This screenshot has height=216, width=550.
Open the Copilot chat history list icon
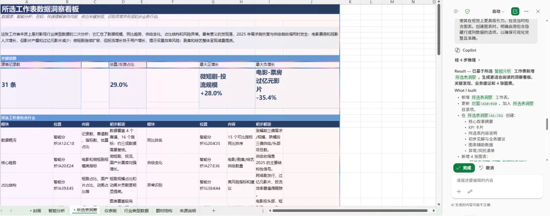coord(456,12)
